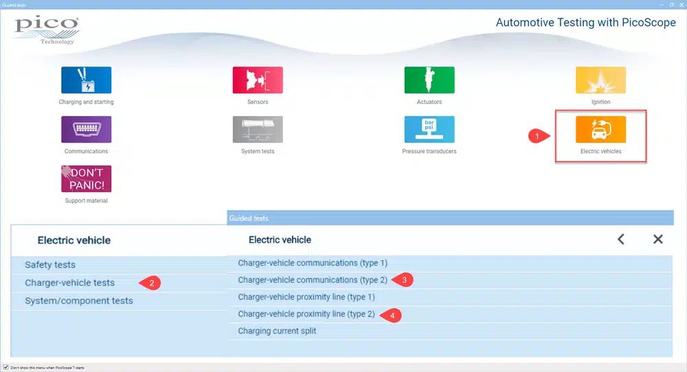The width and height of the screenshot is (687, 372).
Task: Open Charger-vehicle proximity line (type 2) test
Action: pyautogui.click(x=449, y=314)
